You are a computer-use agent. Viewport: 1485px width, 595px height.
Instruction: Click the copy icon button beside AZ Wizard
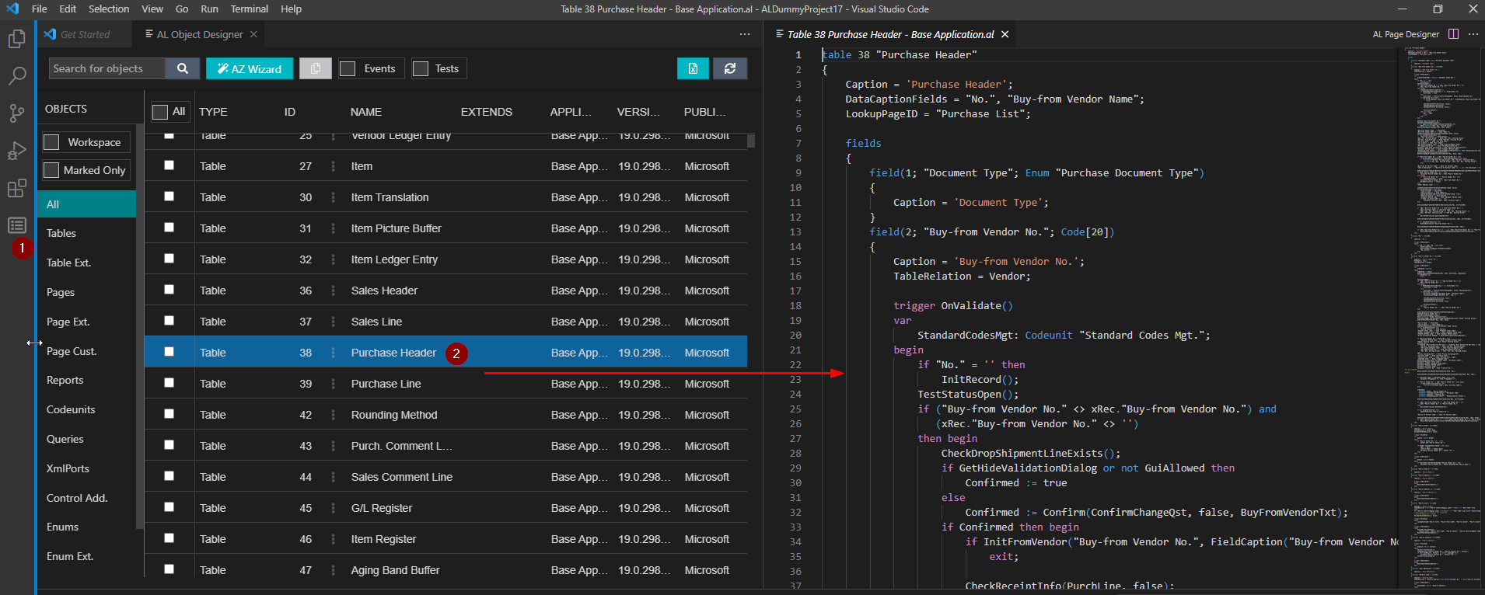[x=316, y=68]
